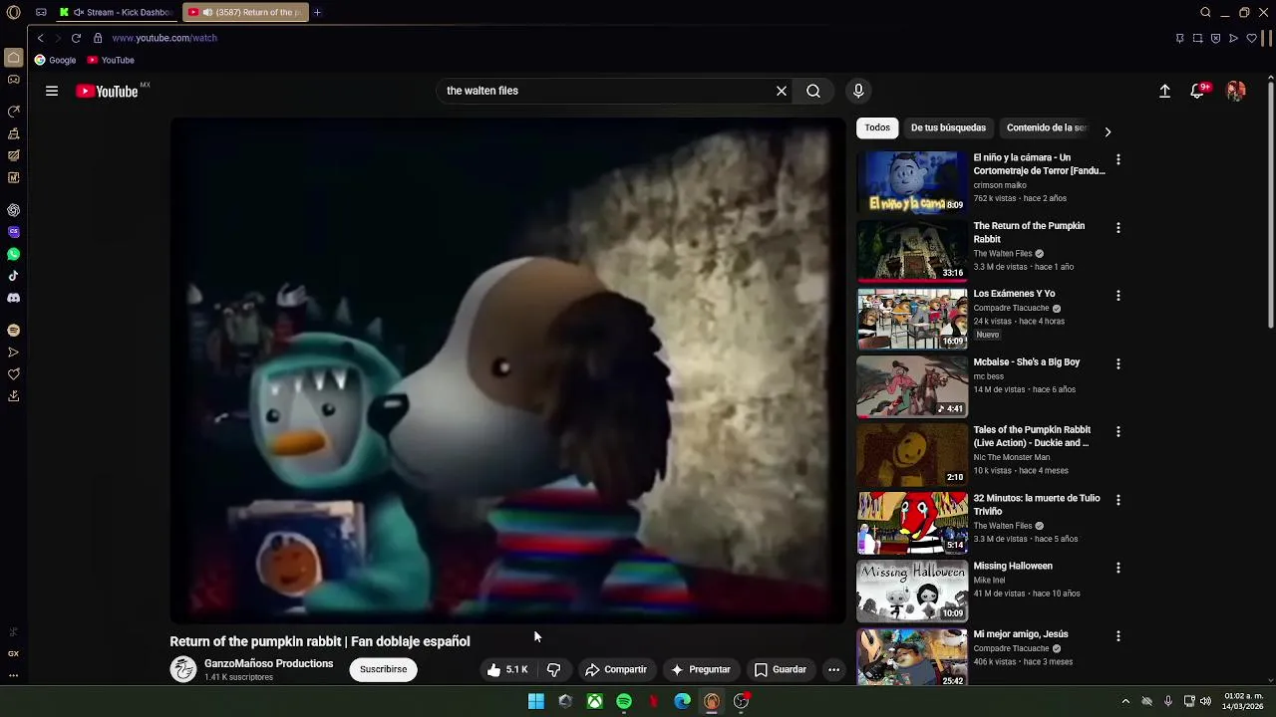
Task: Open the YouTube guide hamburger menu
Action: pyautogui.click(x=52, y=91)
